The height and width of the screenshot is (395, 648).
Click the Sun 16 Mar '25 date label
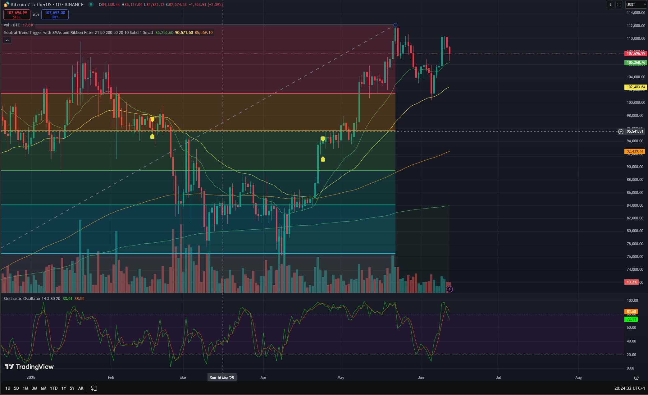222,378
